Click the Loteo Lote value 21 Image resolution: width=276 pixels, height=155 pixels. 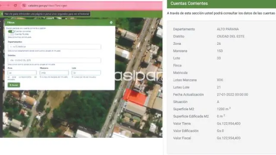(x=219, y=87)
